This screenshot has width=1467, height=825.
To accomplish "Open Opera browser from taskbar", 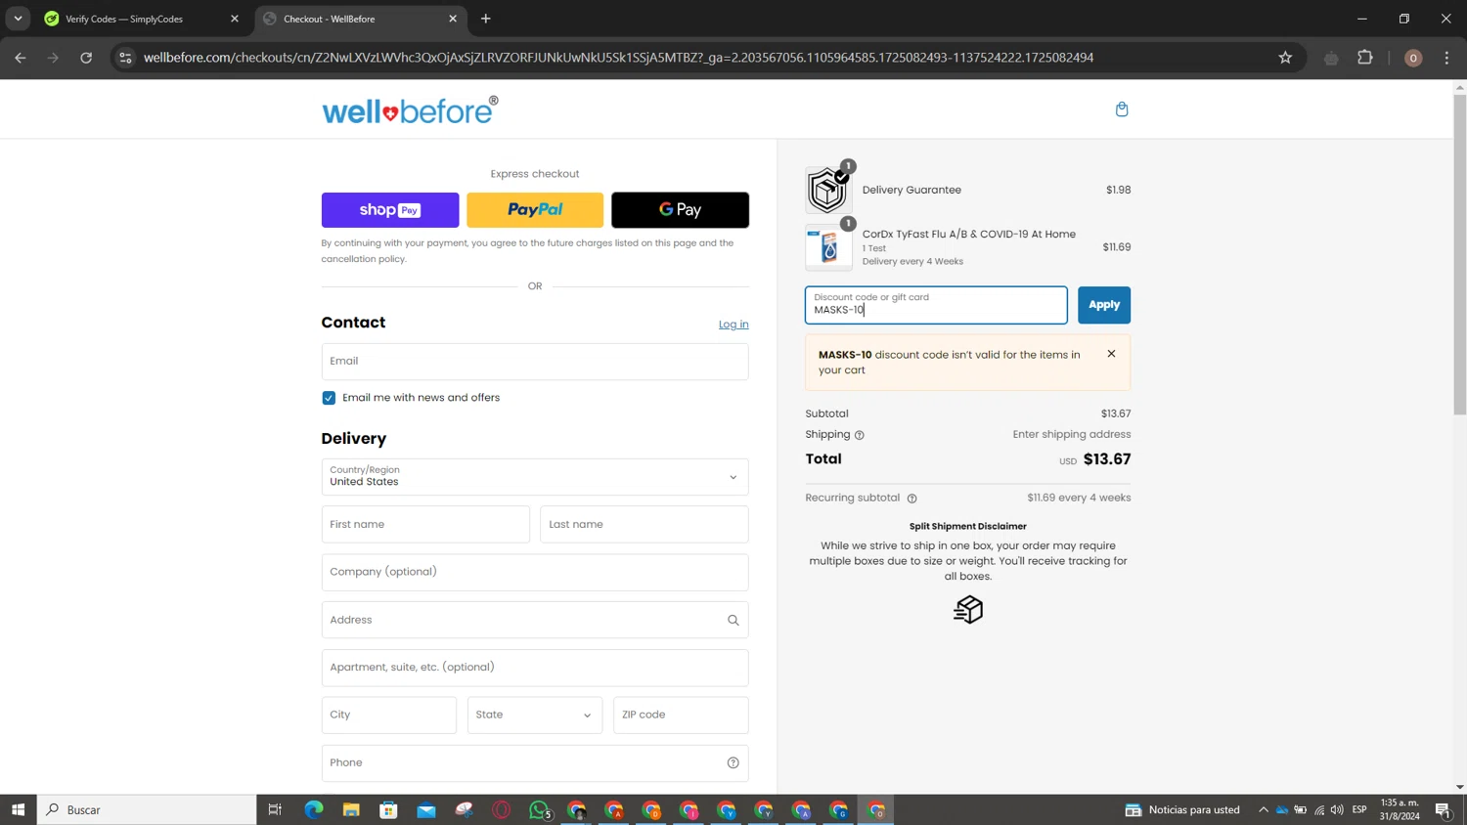I will 502,809.
